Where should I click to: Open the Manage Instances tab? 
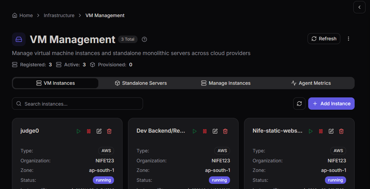(x=226, y=83)
